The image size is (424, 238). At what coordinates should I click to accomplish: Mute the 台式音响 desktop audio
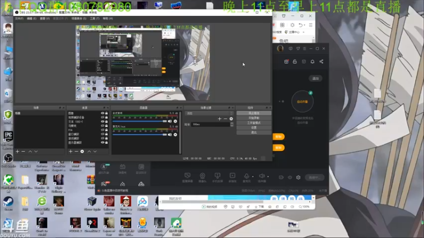[x=170, y=122]
